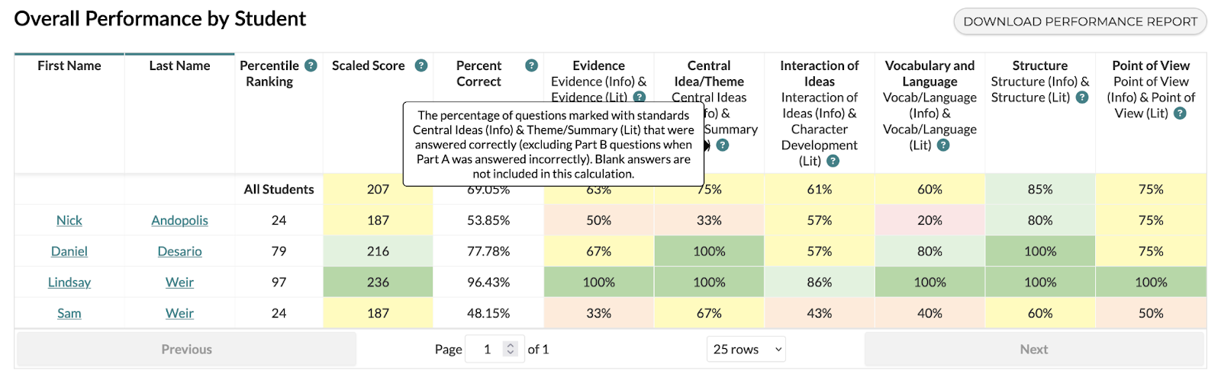1221x380 pixels.
Task: Open Lindsay's student profile link
Action: pyautogui.click(x=69, y=283)
